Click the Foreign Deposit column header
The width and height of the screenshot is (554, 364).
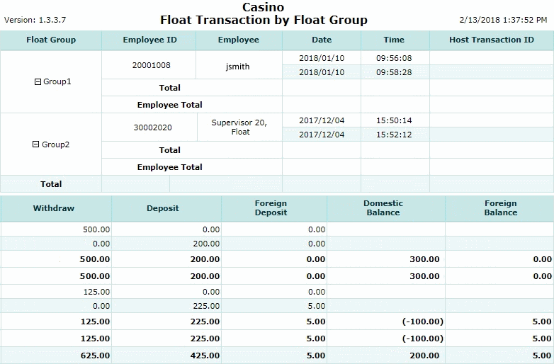271,208
